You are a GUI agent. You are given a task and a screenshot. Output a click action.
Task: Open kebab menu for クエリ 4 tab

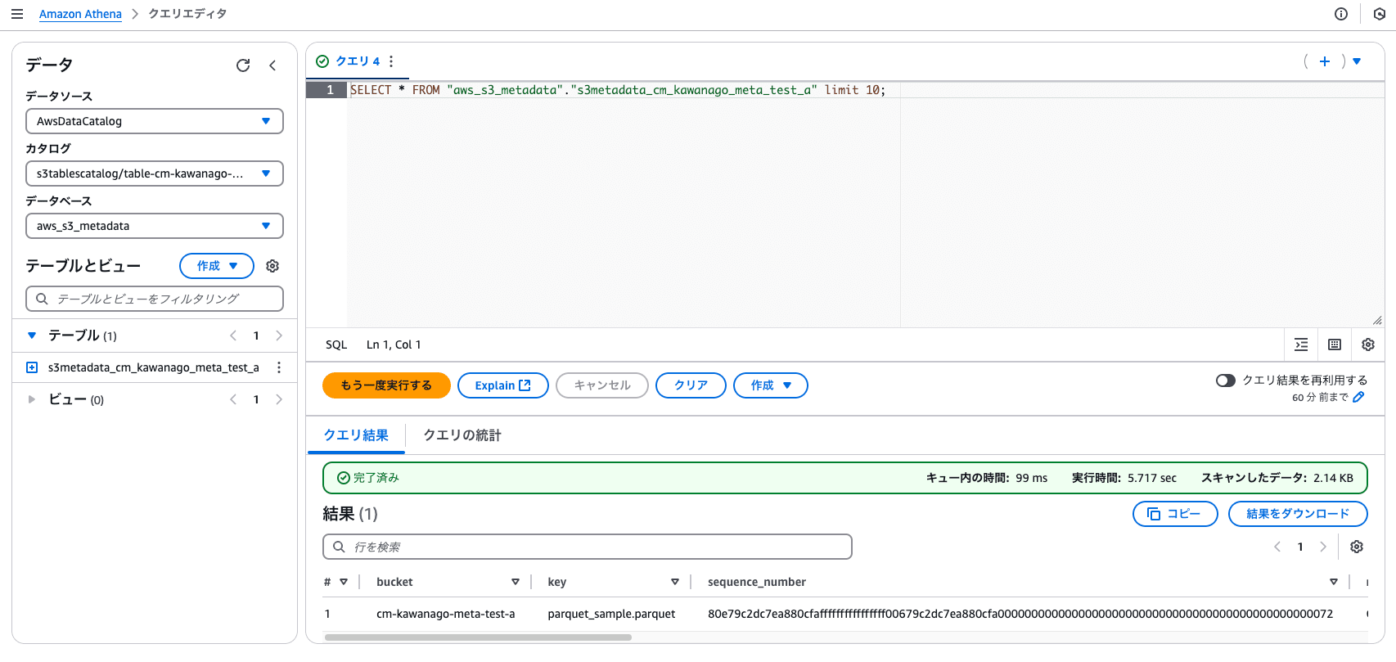391,61
